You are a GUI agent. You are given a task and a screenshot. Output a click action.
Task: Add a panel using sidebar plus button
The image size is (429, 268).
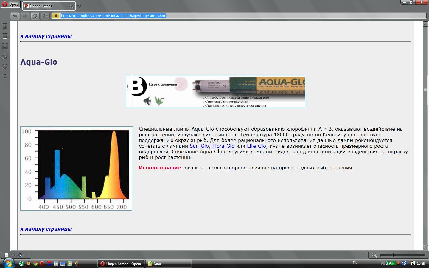pyautogui.click(x=5, y=77)
